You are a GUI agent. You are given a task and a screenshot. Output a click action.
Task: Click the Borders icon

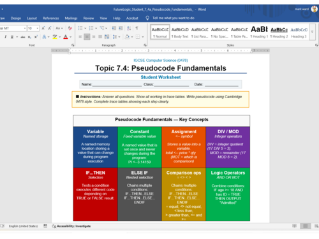138,37
